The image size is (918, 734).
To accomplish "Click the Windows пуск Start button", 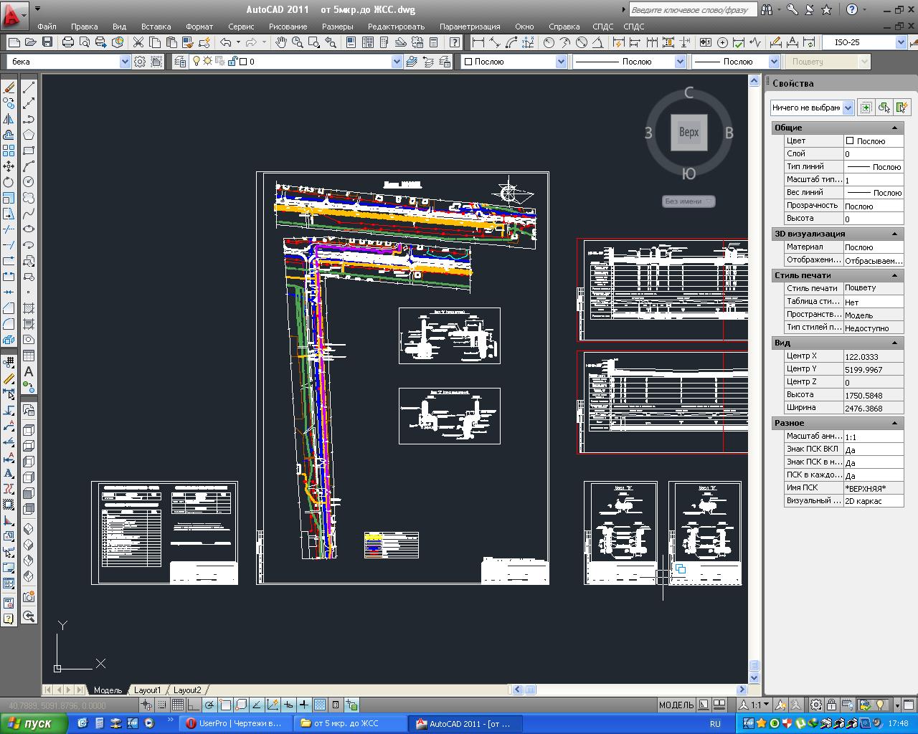I will (34, 723).
